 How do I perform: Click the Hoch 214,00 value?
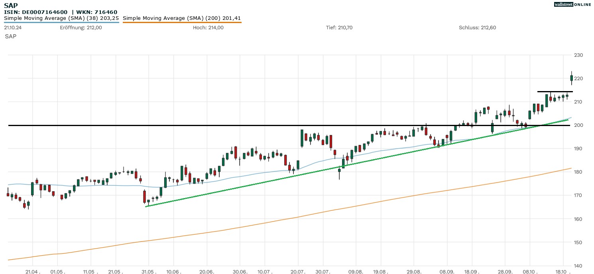208,27
